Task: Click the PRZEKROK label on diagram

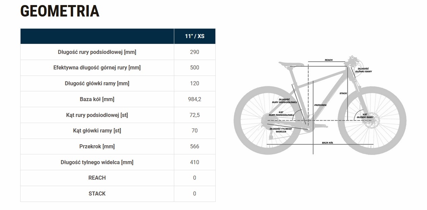Action: pyautogui.click(x=321, y=105)
